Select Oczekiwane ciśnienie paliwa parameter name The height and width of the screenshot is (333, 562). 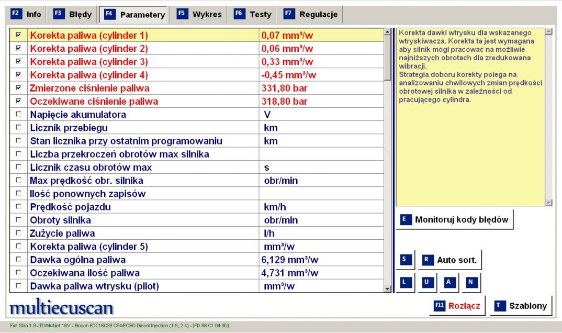click(x=94, y=102)
